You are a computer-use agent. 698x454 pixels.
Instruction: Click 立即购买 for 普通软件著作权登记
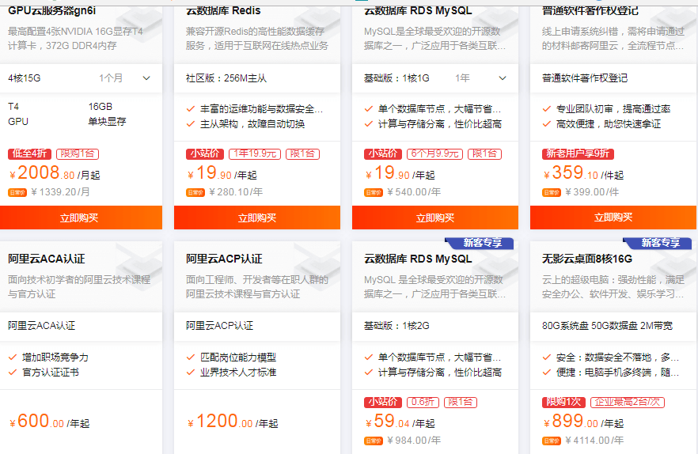(613, 218)
